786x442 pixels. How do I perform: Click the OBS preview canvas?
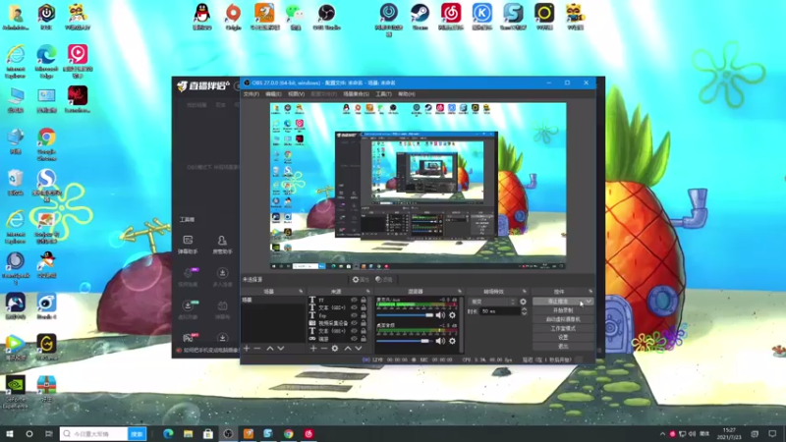click(x=419, y=186)
